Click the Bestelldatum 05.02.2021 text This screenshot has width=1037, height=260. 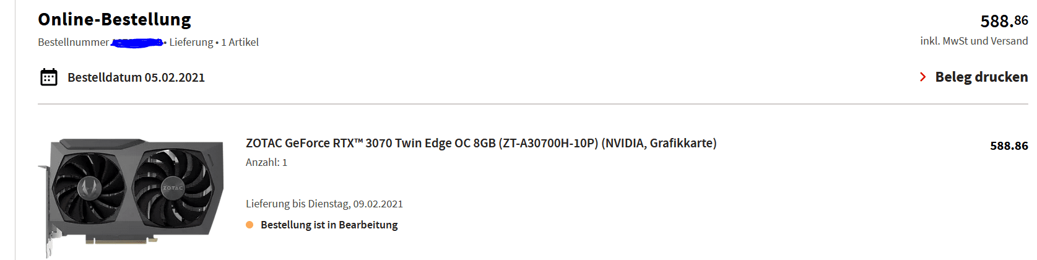[x=136, y=77]
